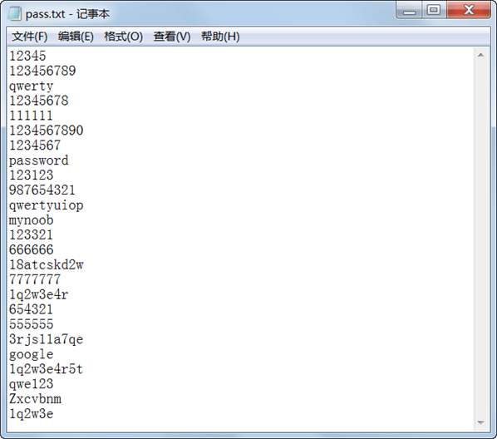
Task: Open the 编辑(E) menu
Action: (76, 37)
